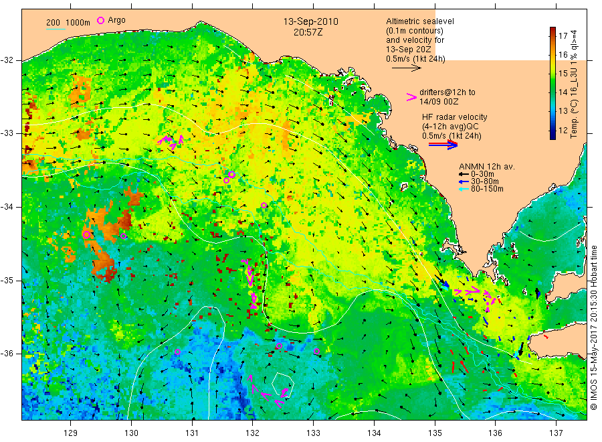Click the IMOS copyright timestamp text
The image size is (602, 442).
(x=594, y=327)
